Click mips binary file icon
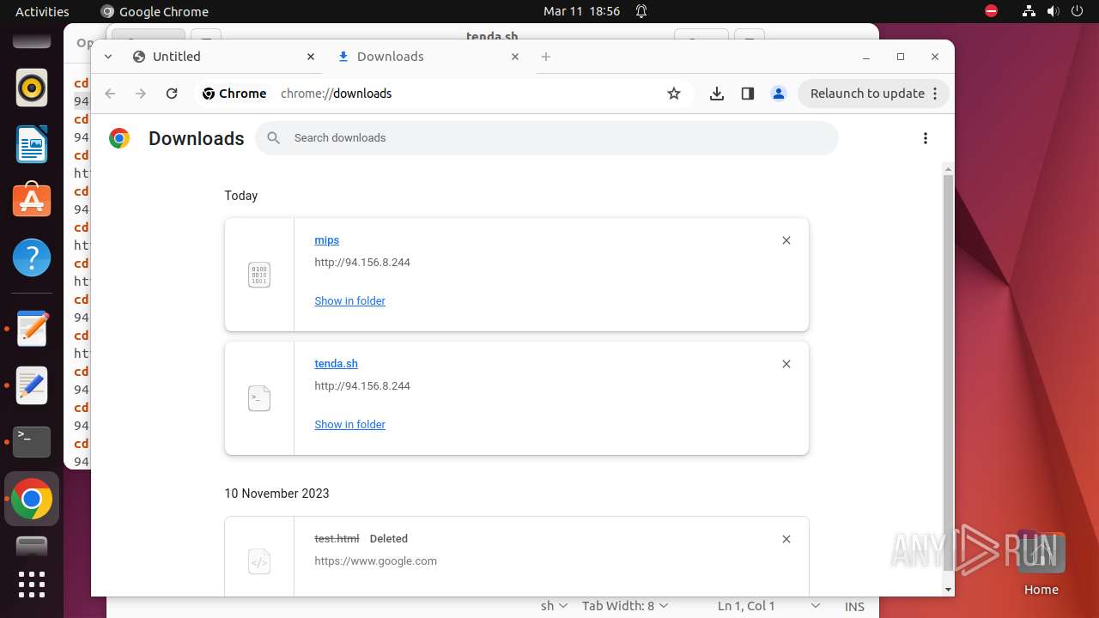The width and height of the screenshot is (1099, 618). click(x=259, y=275)
